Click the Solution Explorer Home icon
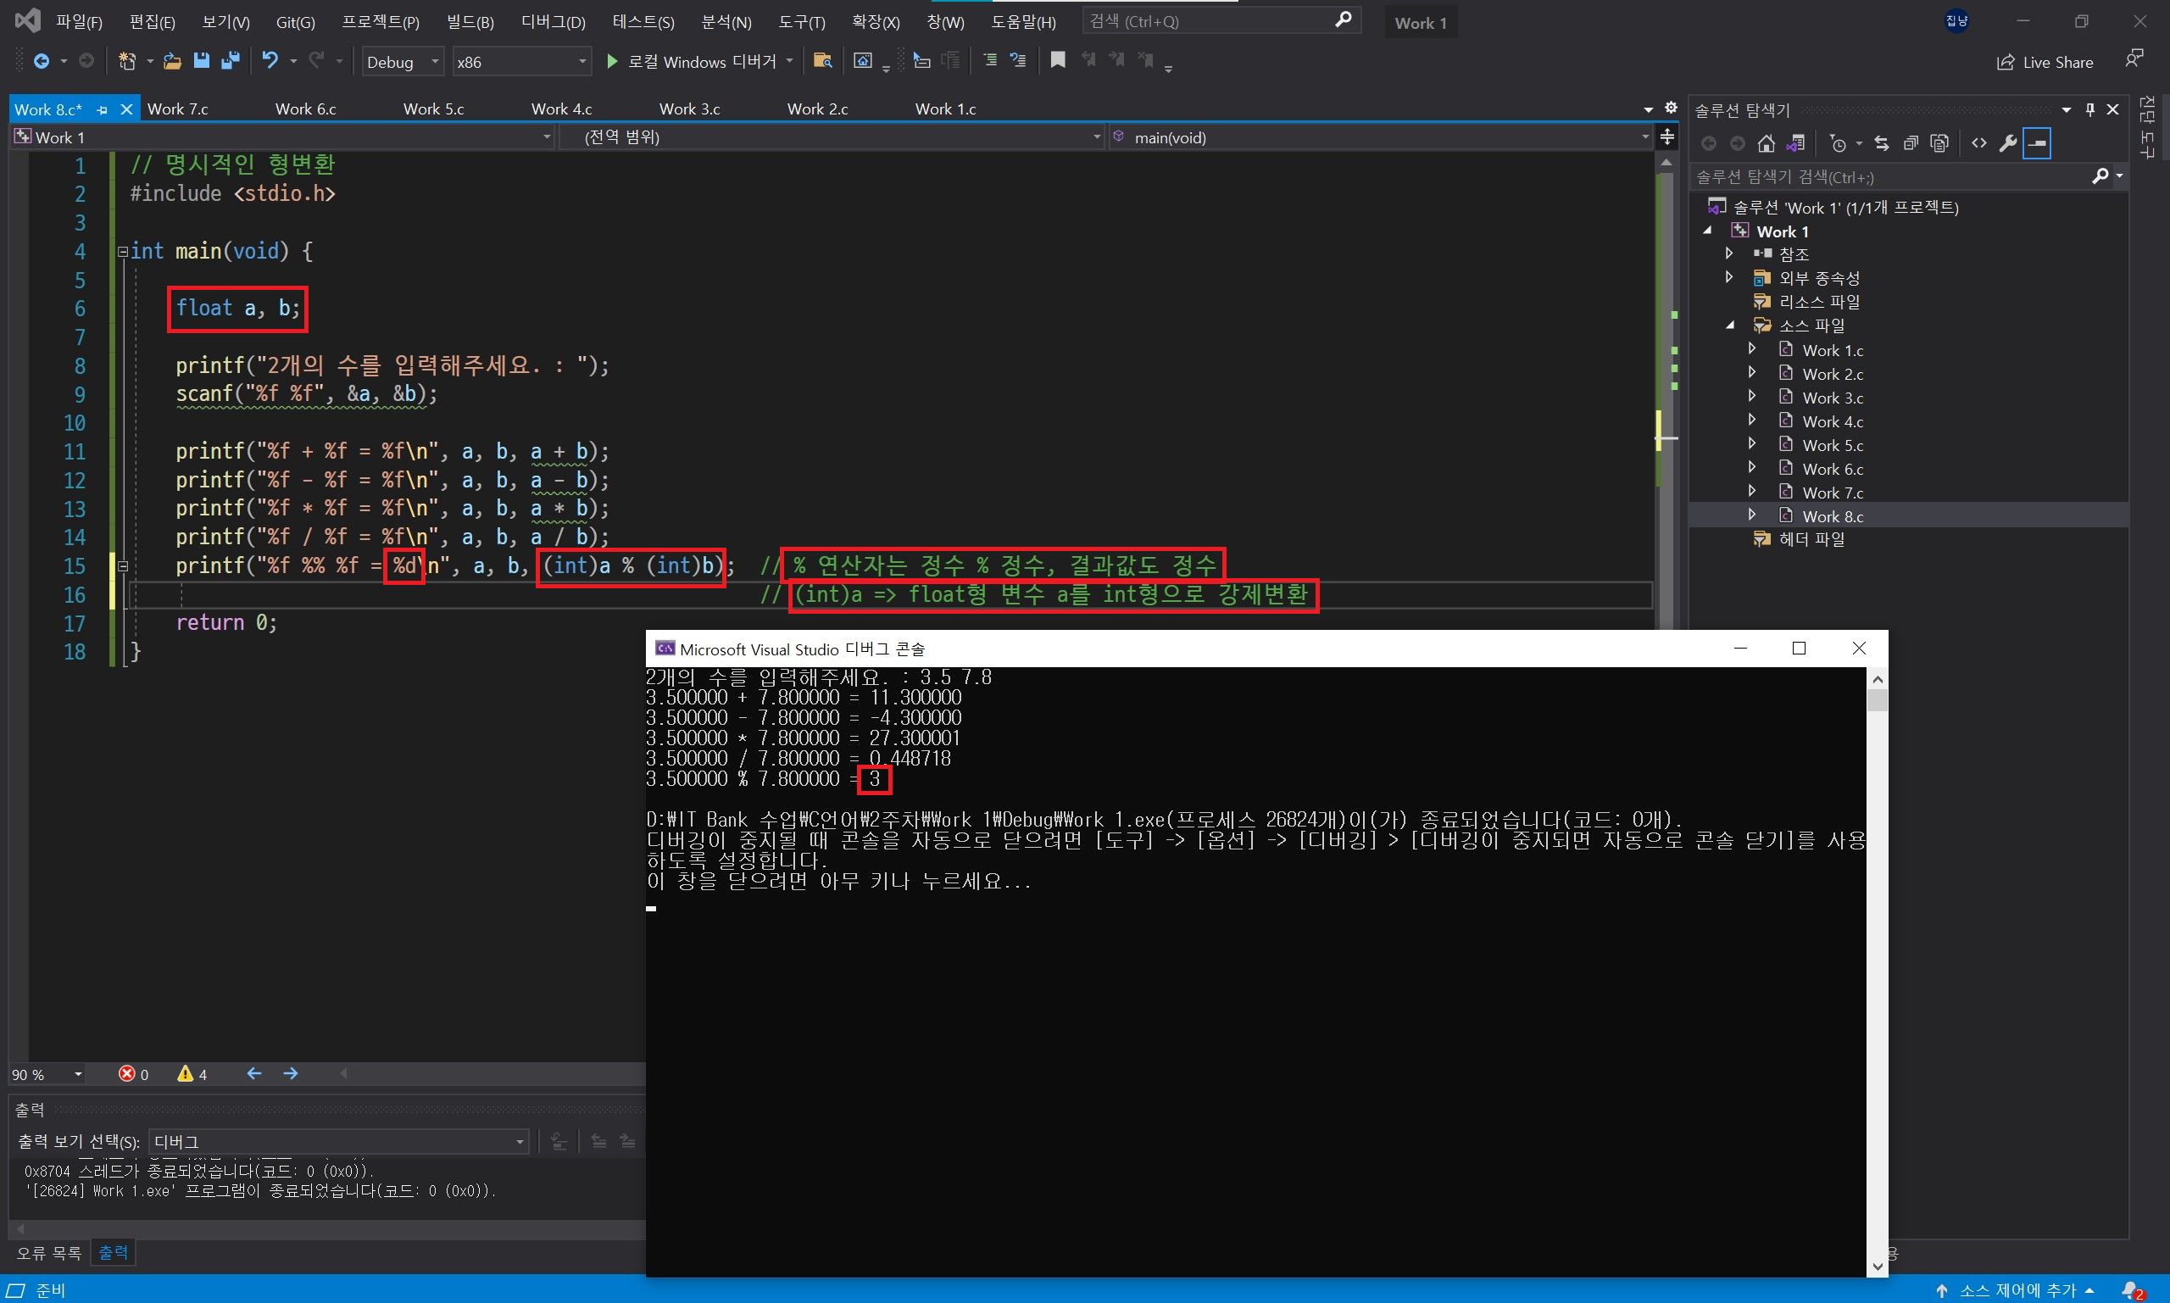The height and width of the screenshot is (1303, 2170). tap(1767, 143)
